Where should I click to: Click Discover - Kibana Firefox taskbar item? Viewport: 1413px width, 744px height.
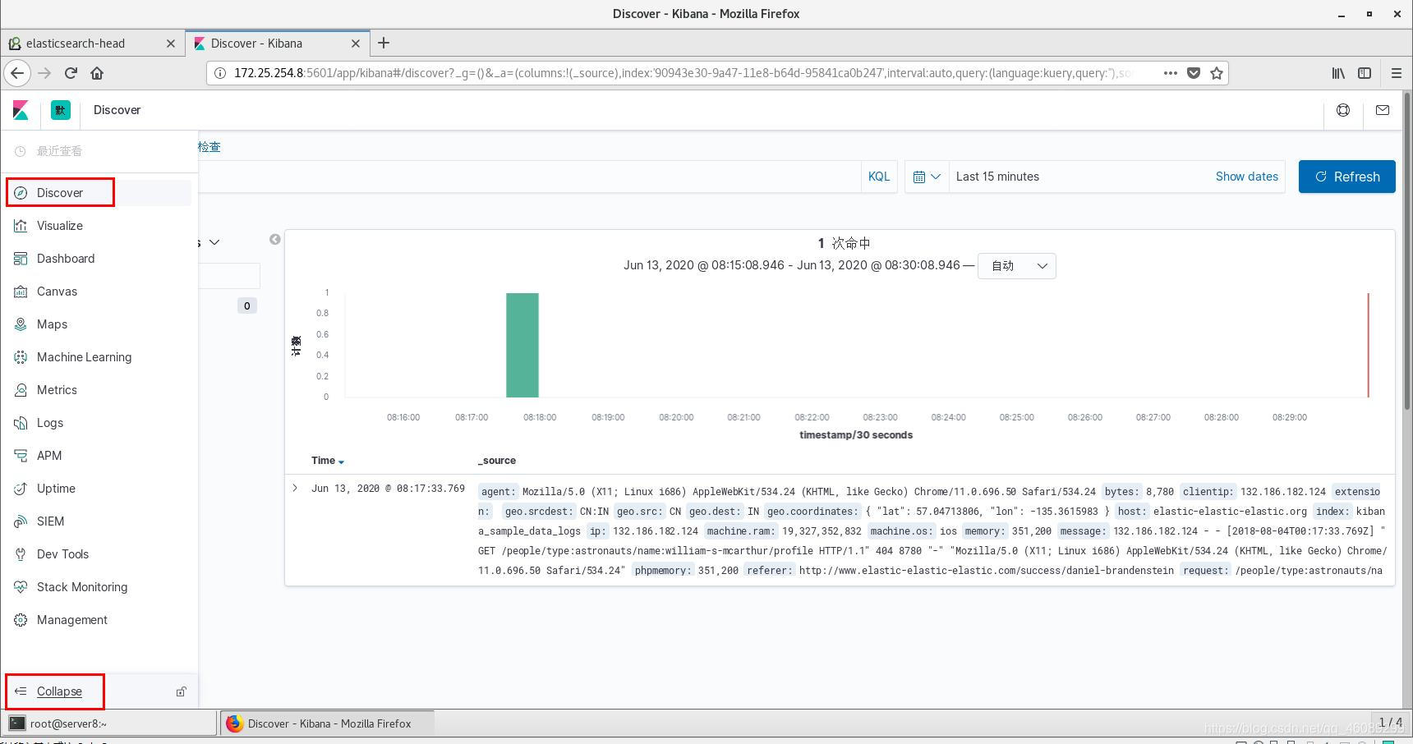coord(329,723)
